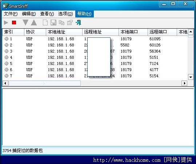Click the copy pages toolbar icon

(61, 23)
